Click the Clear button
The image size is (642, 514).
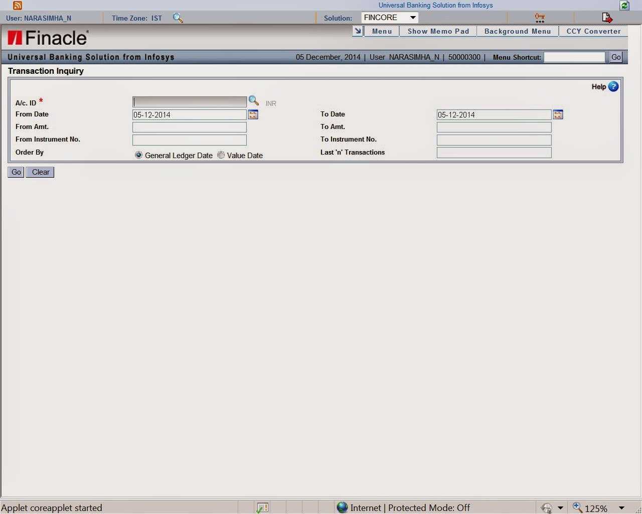41,172
